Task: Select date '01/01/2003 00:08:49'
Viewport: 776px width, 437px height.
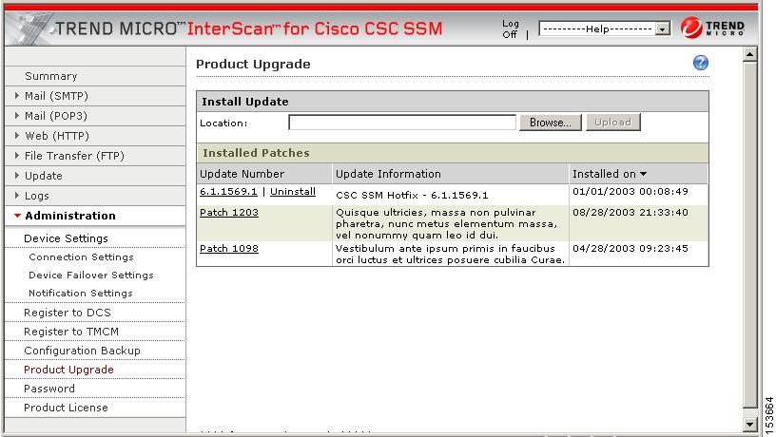Action: (x=630, y=192)
